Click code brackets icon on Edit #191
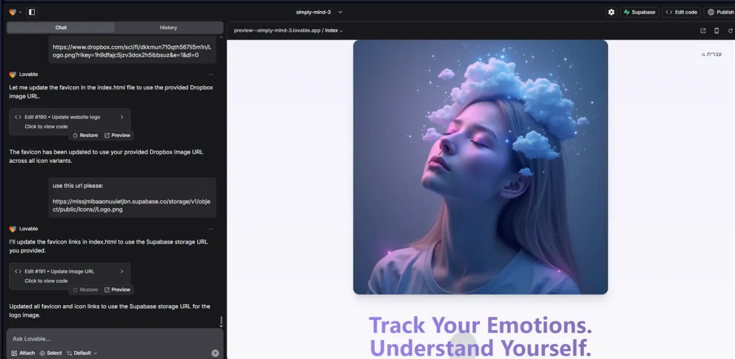The image size is (735, 359). (x=18, y=271)
